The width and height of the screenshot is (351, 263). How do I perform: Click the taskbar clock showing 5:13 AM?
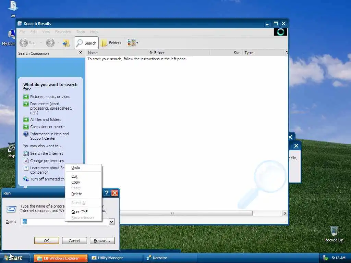click(x=338, y=258)
